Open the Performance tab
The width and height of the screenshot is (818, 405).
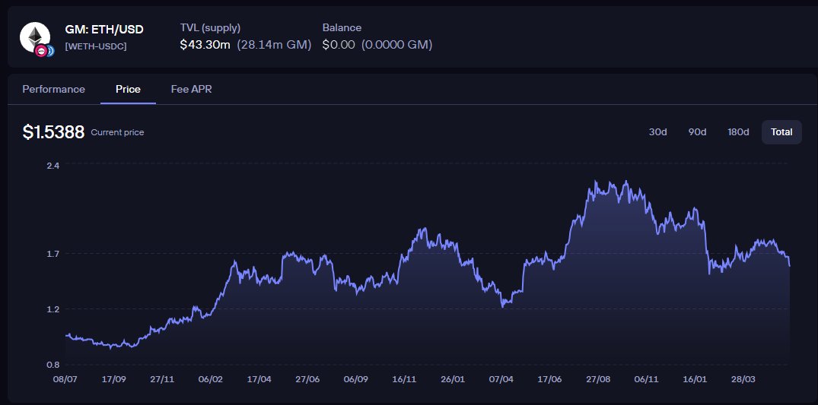[54, 89]
